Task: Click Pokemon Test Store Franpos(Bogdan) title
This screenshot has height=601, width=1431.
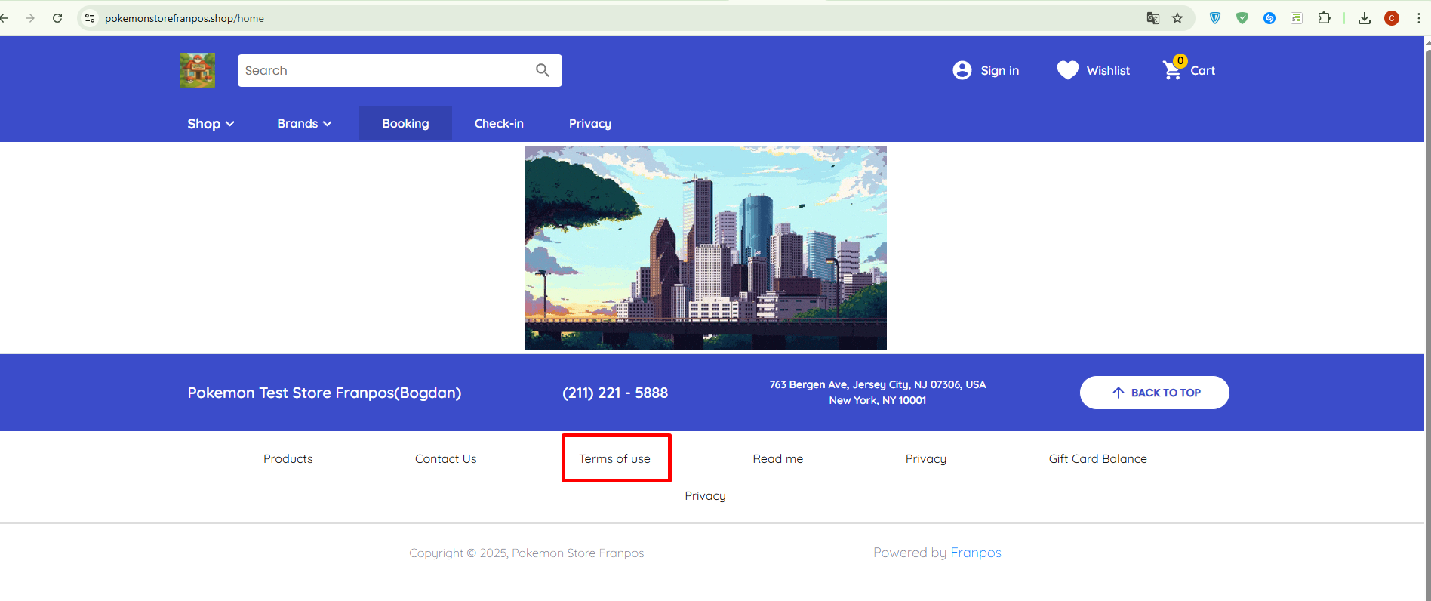Action: click(x=325, y=393)
